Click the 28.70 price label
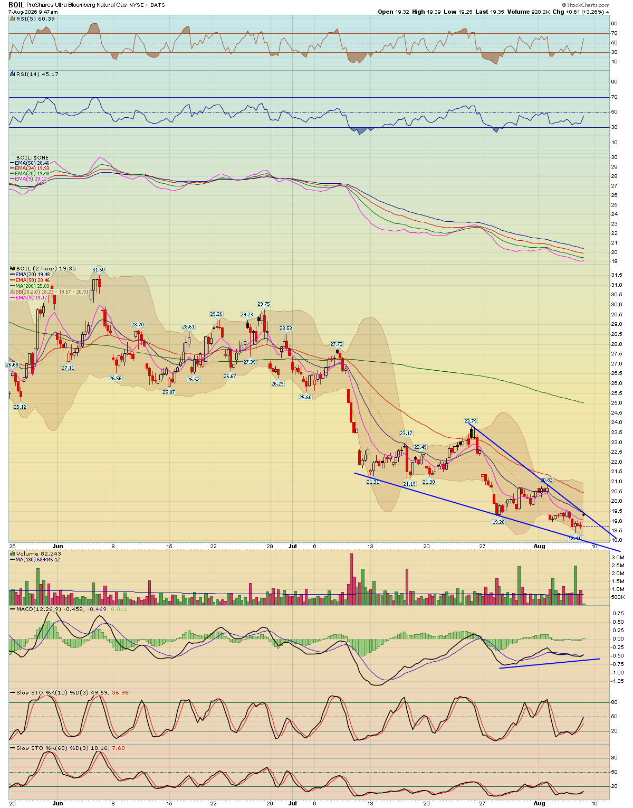633x808 pixels. tap(138, 324)
